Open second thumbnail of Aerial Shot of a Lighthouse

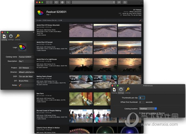(x=105, y=65)
